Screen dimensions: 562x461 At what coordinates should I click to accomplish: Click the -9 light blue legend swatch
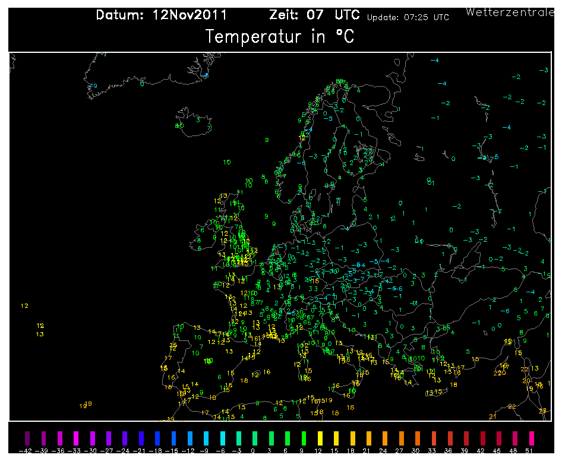pyautogui.click(x=206, y=438)
